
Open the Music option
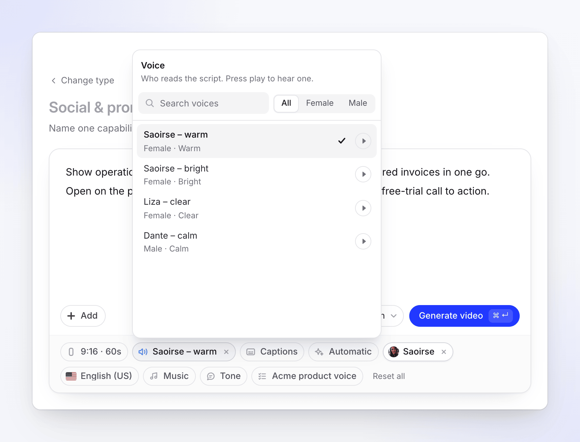click(169, 376)
